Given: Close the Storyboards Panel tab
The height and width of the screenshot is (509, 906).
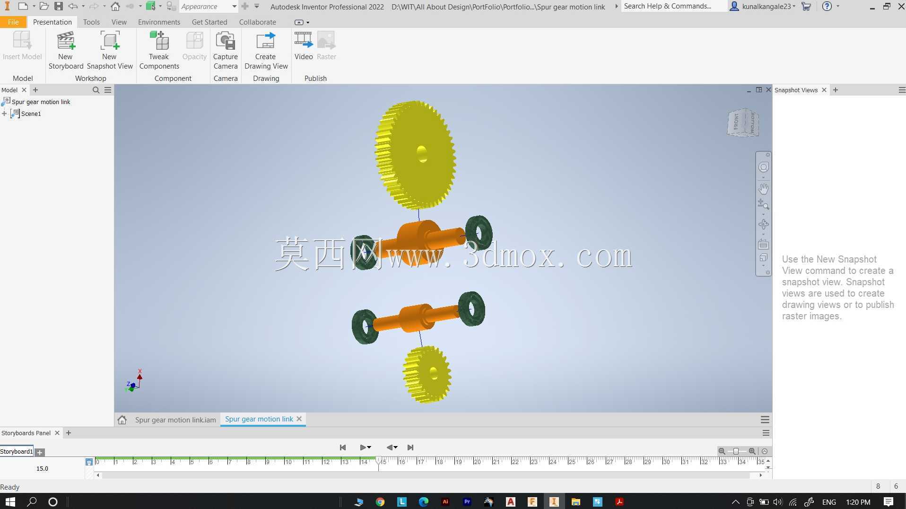Looking at the screenshot, I should pyautogui.click(x=57, y=433).
